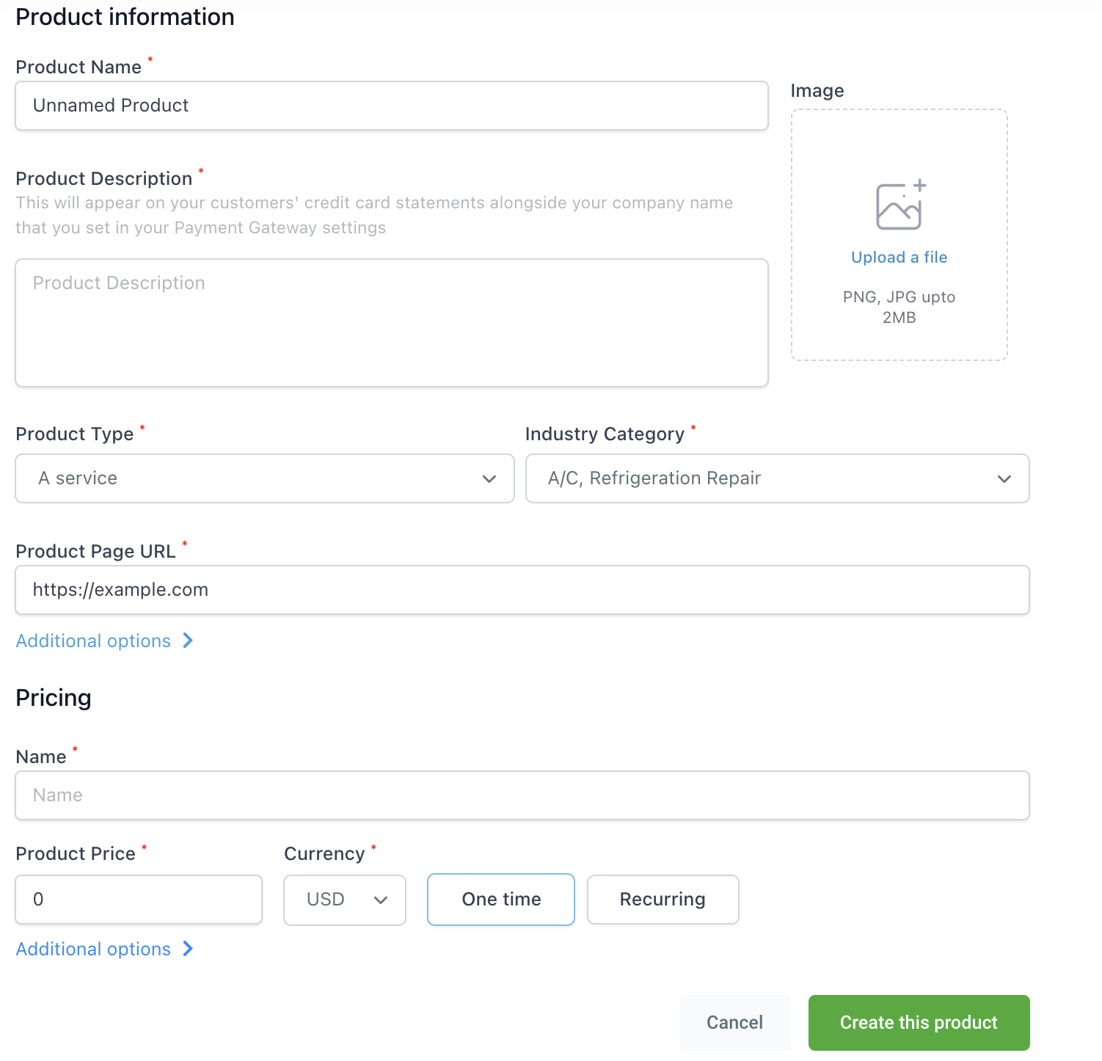
Task: Click the chevron on Industry Category dropdown
Action: tap(1004, 479)
